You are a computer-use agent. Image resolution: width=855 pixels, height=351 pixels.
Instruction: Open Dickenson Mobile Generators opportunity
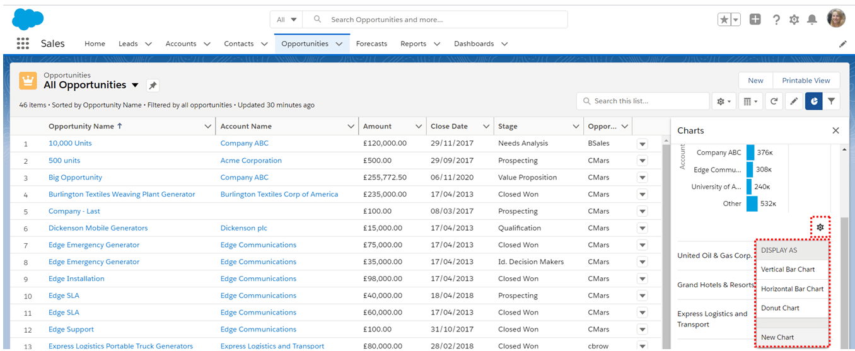pyautogui.click(x=98, y=228)
